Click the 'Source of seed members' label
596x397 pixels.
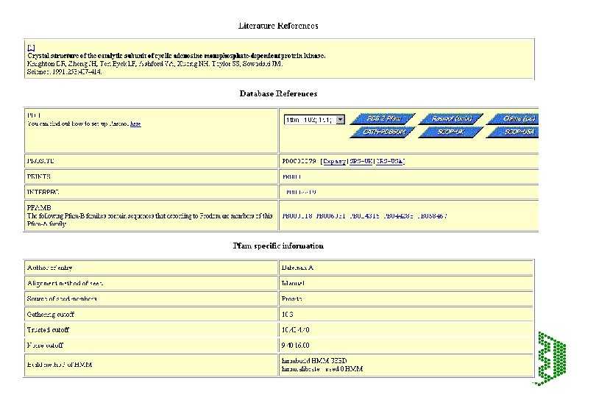point(62,299)
